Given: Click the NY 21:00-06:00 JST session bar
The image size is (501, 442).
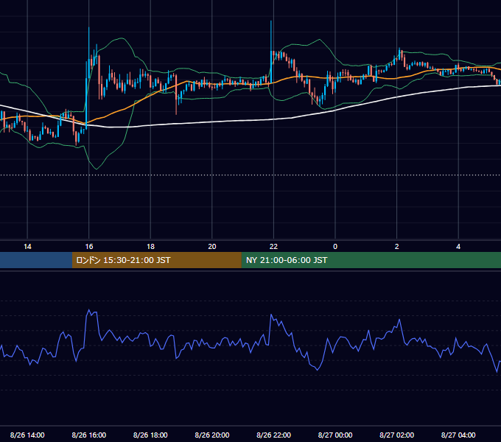Looking at the screenshot, I should [x=371, y=260].
